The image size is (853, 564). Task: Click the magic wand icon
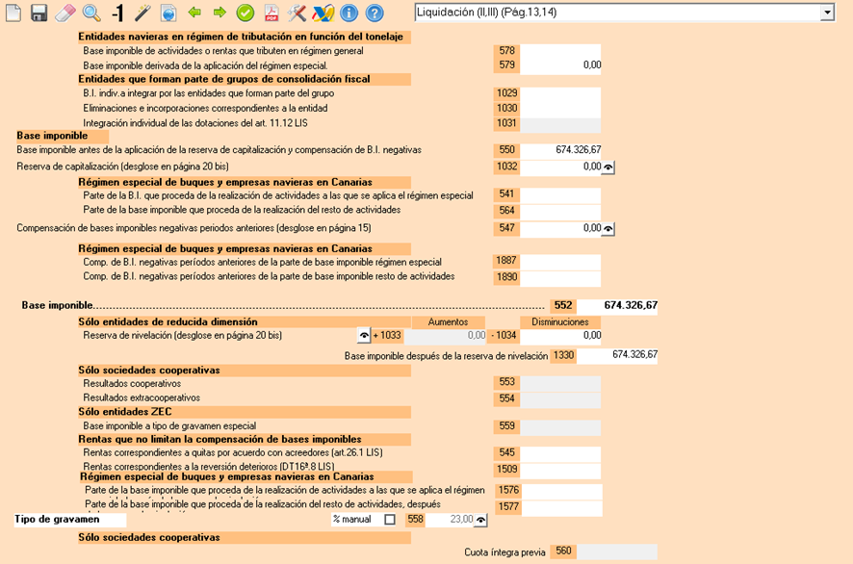[x=142, y=13]
